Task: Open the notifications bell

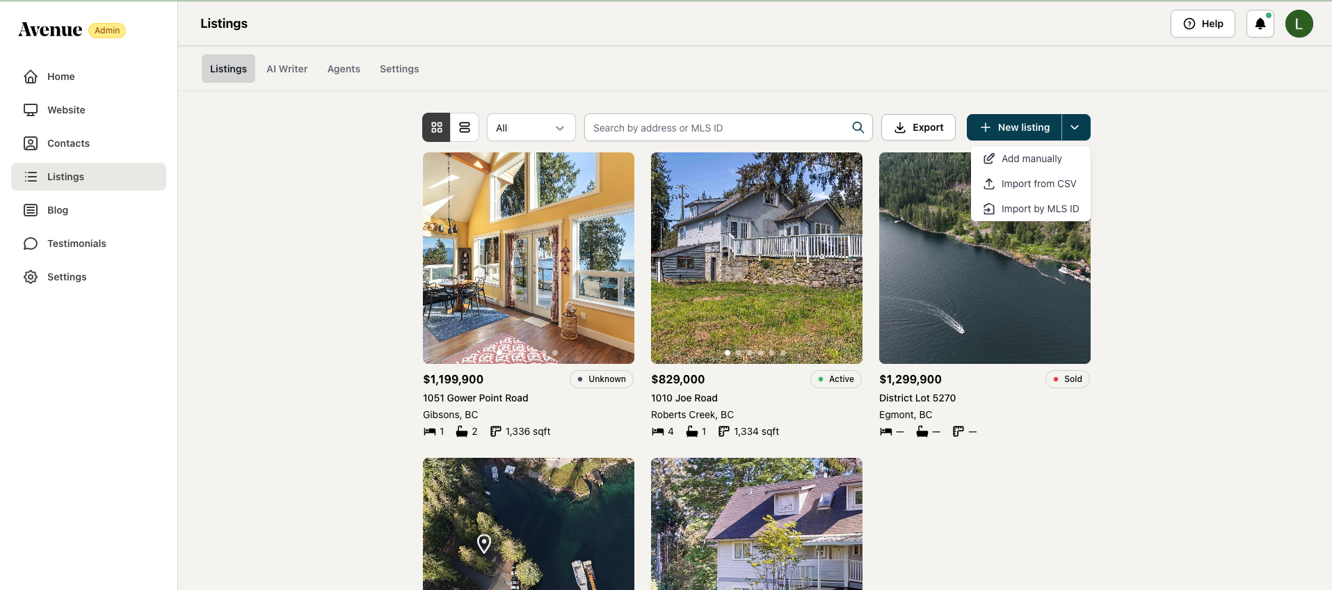Action: pyautogui.click(x=1260, y=24)
